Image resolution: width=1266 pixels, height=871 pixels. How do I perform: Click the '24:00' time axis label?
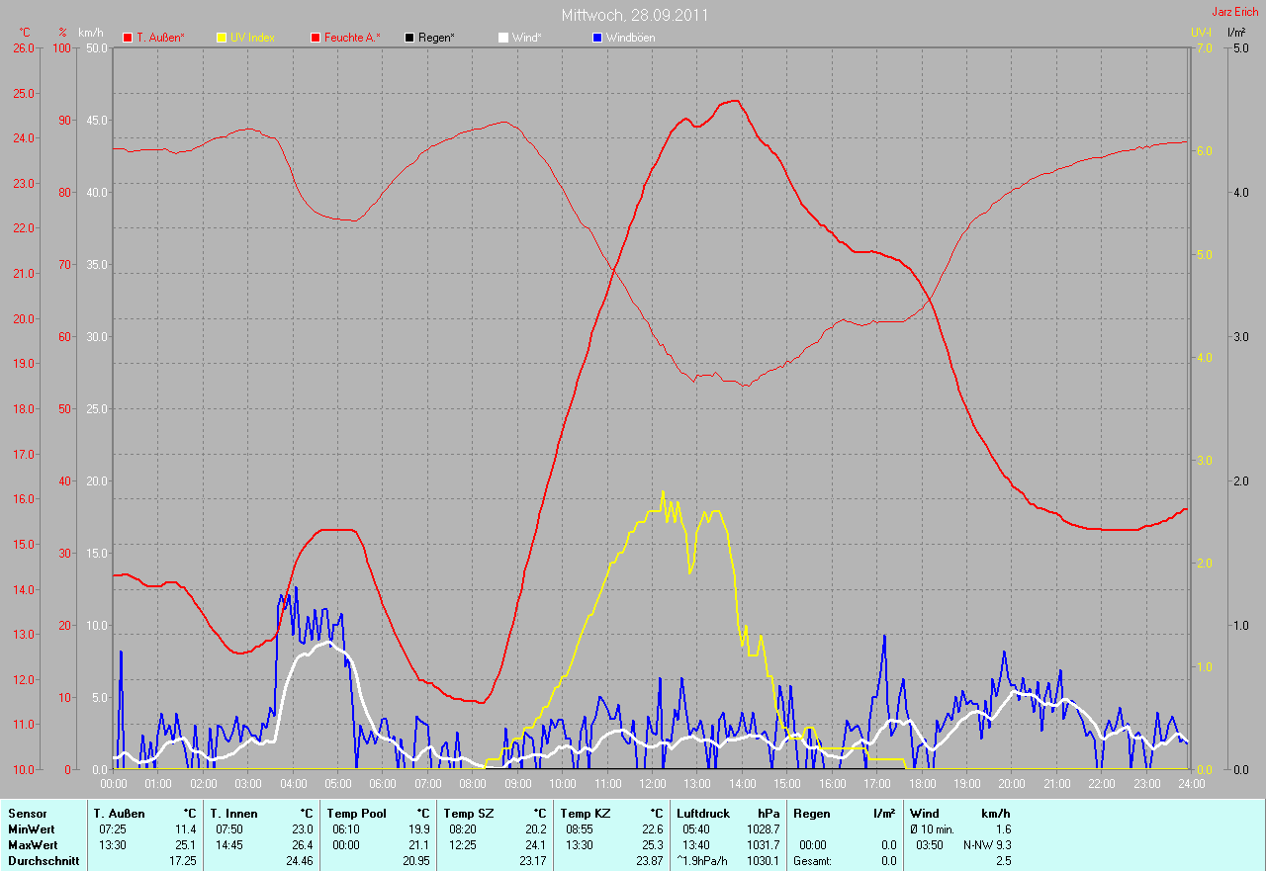coord(1191,783)
